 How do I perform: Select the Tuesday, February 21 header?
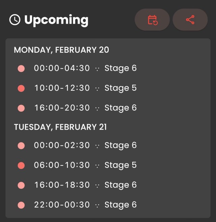pyautogui.click(x=60, y=127)
